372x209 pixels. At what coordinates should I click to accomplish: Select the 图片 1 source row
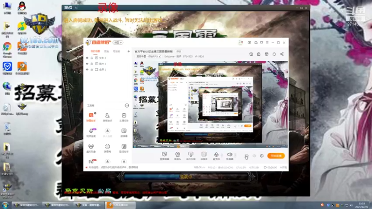coord(108,64)
